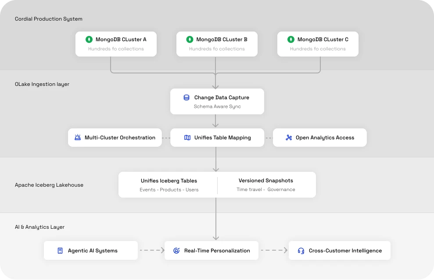434x280 pixels.
Task: Click the OLake Ingestion layer label
Action: coord(42,84)
